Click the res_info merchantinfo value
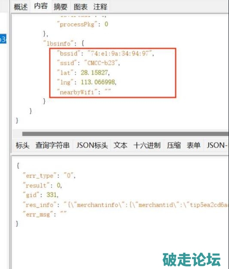 146,205
